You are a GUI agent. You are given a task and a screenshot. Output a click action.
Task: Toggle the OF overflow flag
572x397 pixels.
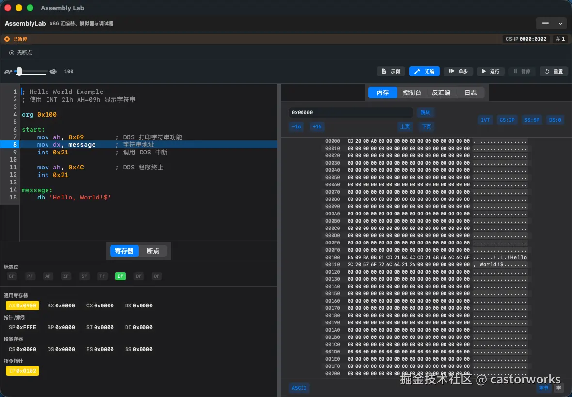pos(156,276)
